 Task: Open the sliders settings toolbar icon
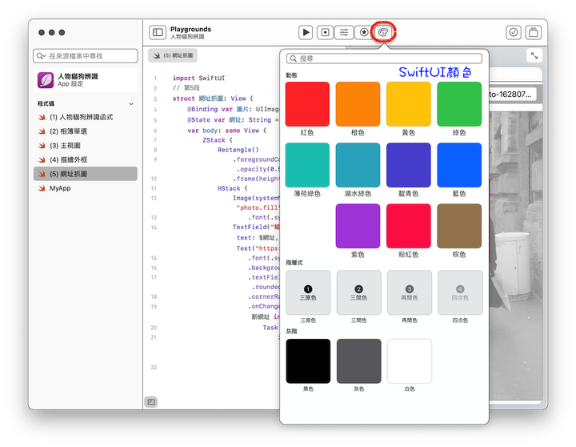[x=344, y=32]
